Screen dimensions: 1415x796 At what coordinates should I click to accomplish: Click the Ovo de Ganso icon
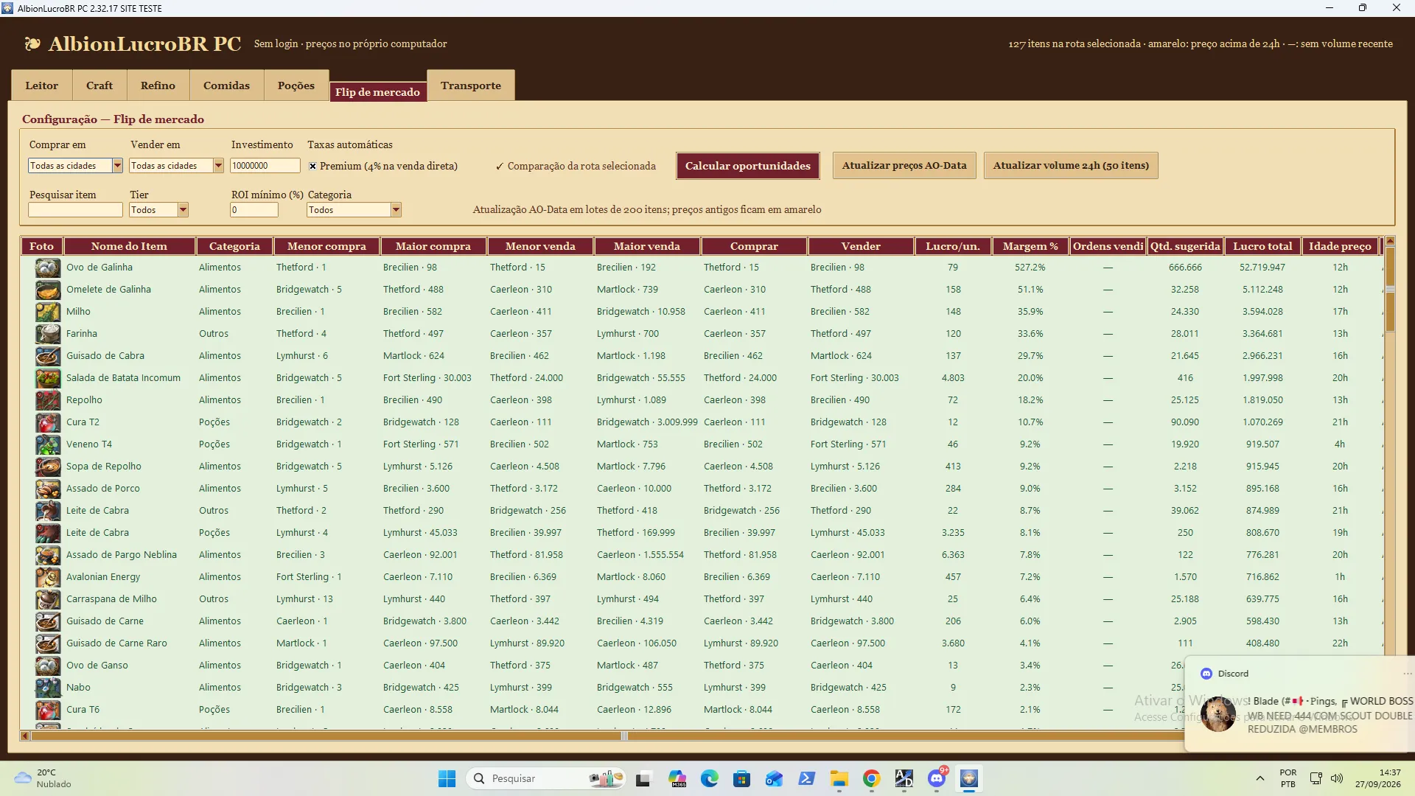[48, 666]
